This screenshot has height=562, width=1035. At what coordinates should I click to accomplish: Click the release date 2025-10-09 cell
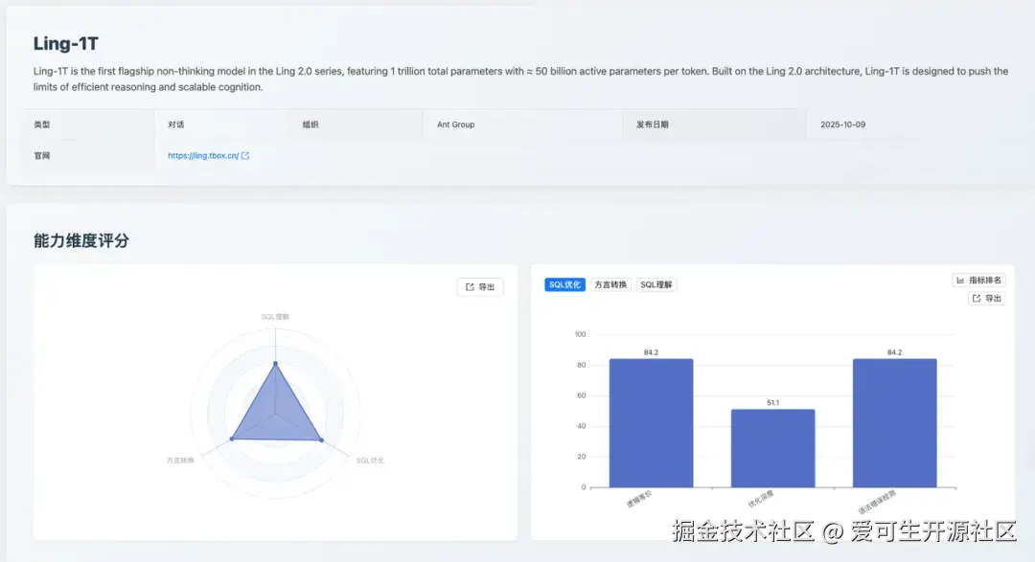(x=842, y=124)
